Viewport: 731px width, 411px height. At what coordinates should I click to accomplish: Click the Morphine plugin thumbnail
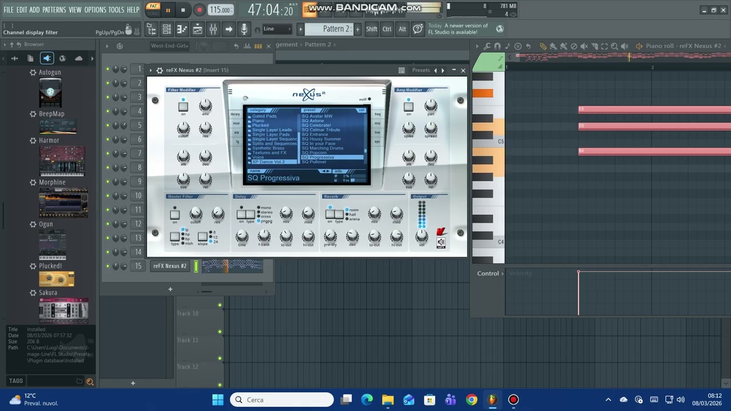63,203
